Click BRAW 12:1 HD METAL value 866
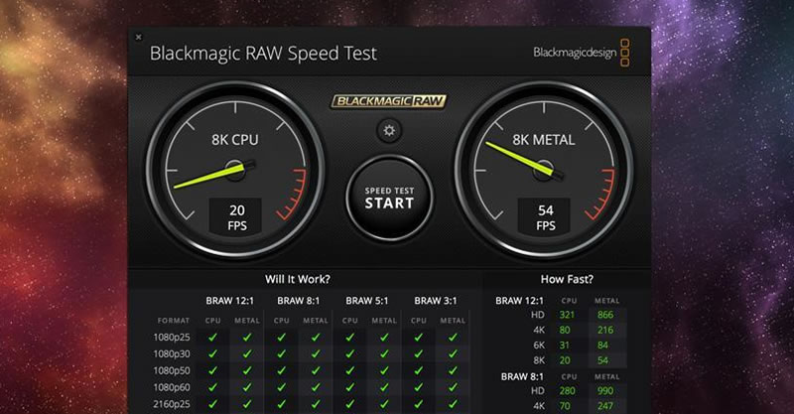Screen dimensions: 794x414 pos(605,315)
